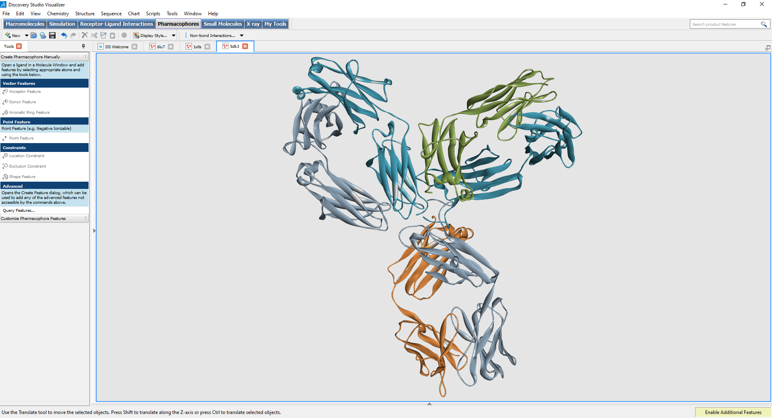
Task: Pin the Tools panel with pushpin
Action: [x=83, y=46]
